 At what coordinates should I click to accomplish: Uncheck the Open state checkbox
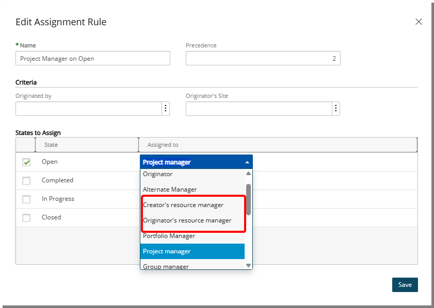(x=25, y=161)
